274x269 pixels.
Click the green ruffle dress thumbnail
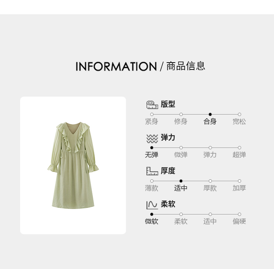coord(73,165)
